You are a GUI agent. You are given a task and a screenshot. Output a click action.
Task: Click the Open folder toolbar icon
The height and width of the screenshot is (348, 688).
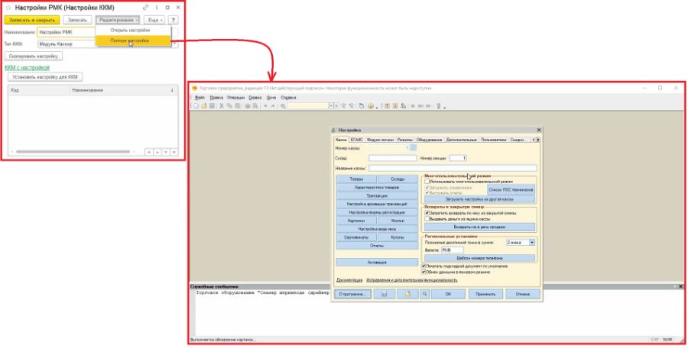click(x=204, y=106)
